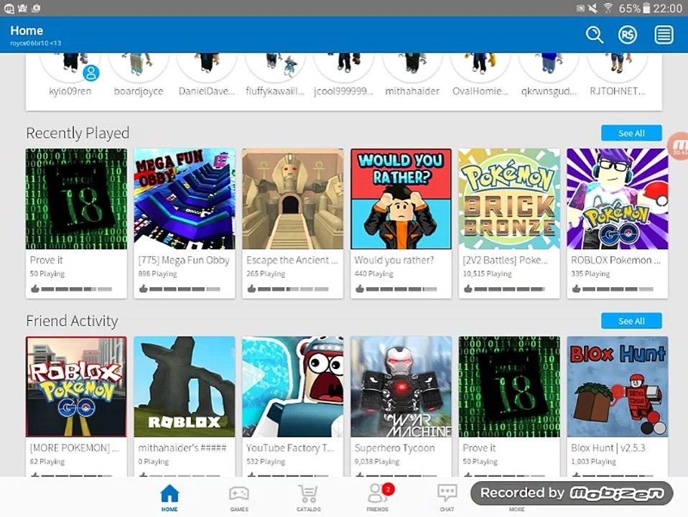Click the '9,038 Playing' count
688x517 pixels.
pos(377,462)
